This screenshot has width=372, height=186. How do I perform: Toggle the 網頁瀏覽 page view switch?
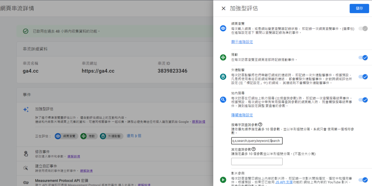(x=363, y=28)
